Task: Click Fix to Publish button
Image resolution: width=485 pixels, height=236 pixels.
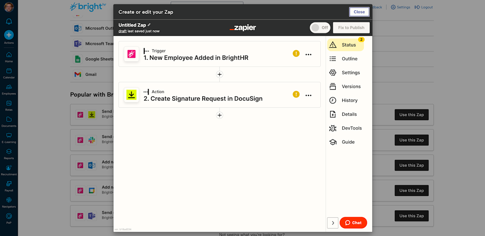Action: tap(351, 28)
